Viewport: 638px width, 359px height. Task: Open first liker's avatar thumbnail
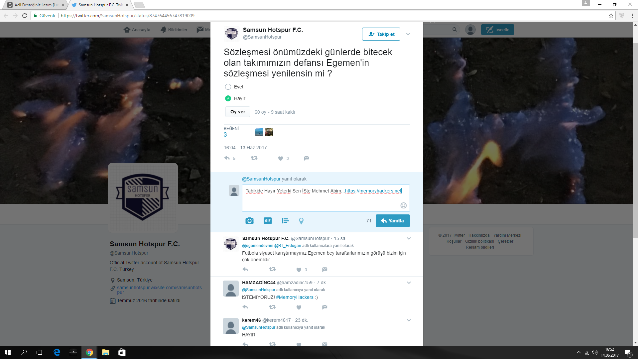(259, 132)
